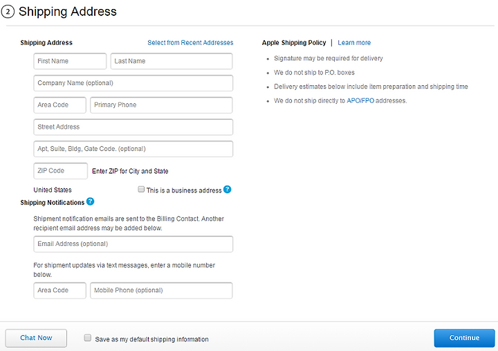Activate the Primary Phone field

(x=161, y=105)
